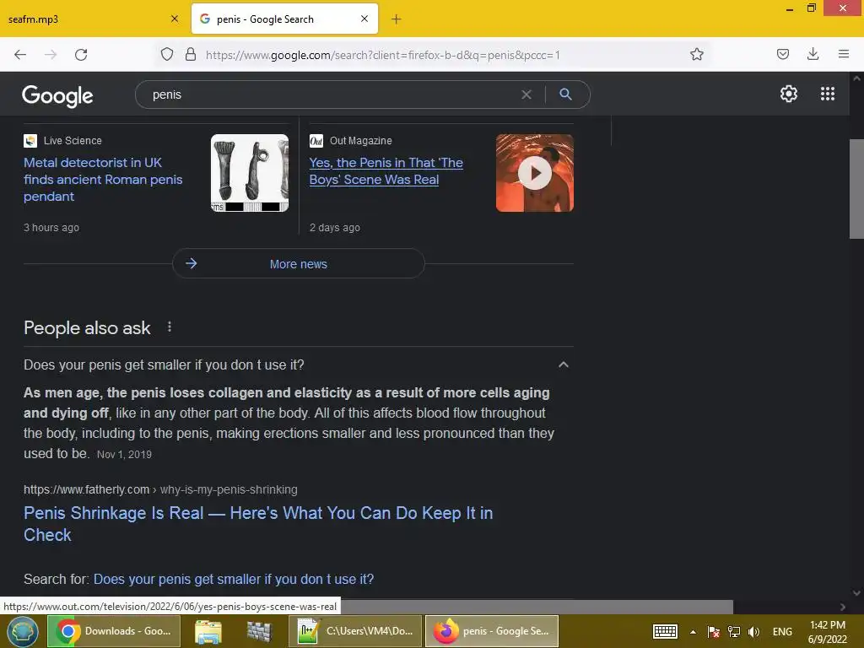Open Google quick settings gear
Viewport: 864px width, 648px height.
coord(789,94)
